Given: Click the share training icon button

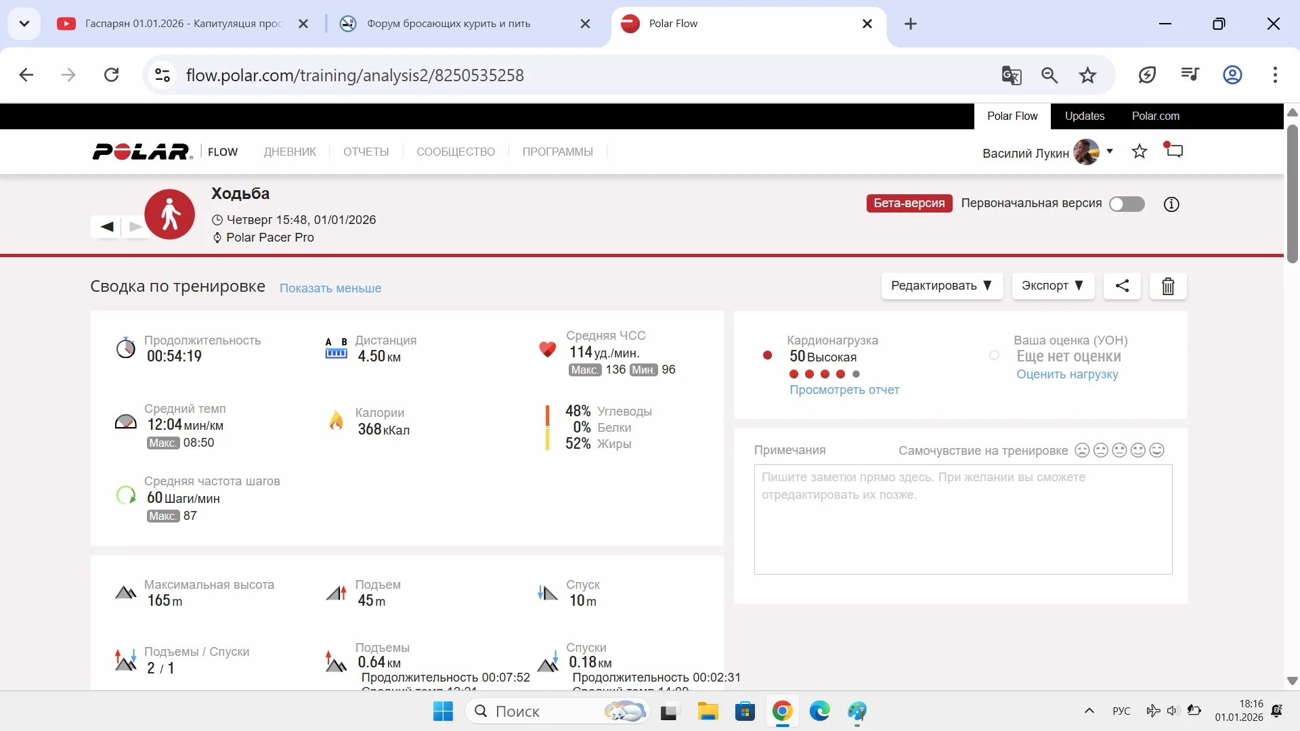Looking at the screenshot, I should point(1122,286).
